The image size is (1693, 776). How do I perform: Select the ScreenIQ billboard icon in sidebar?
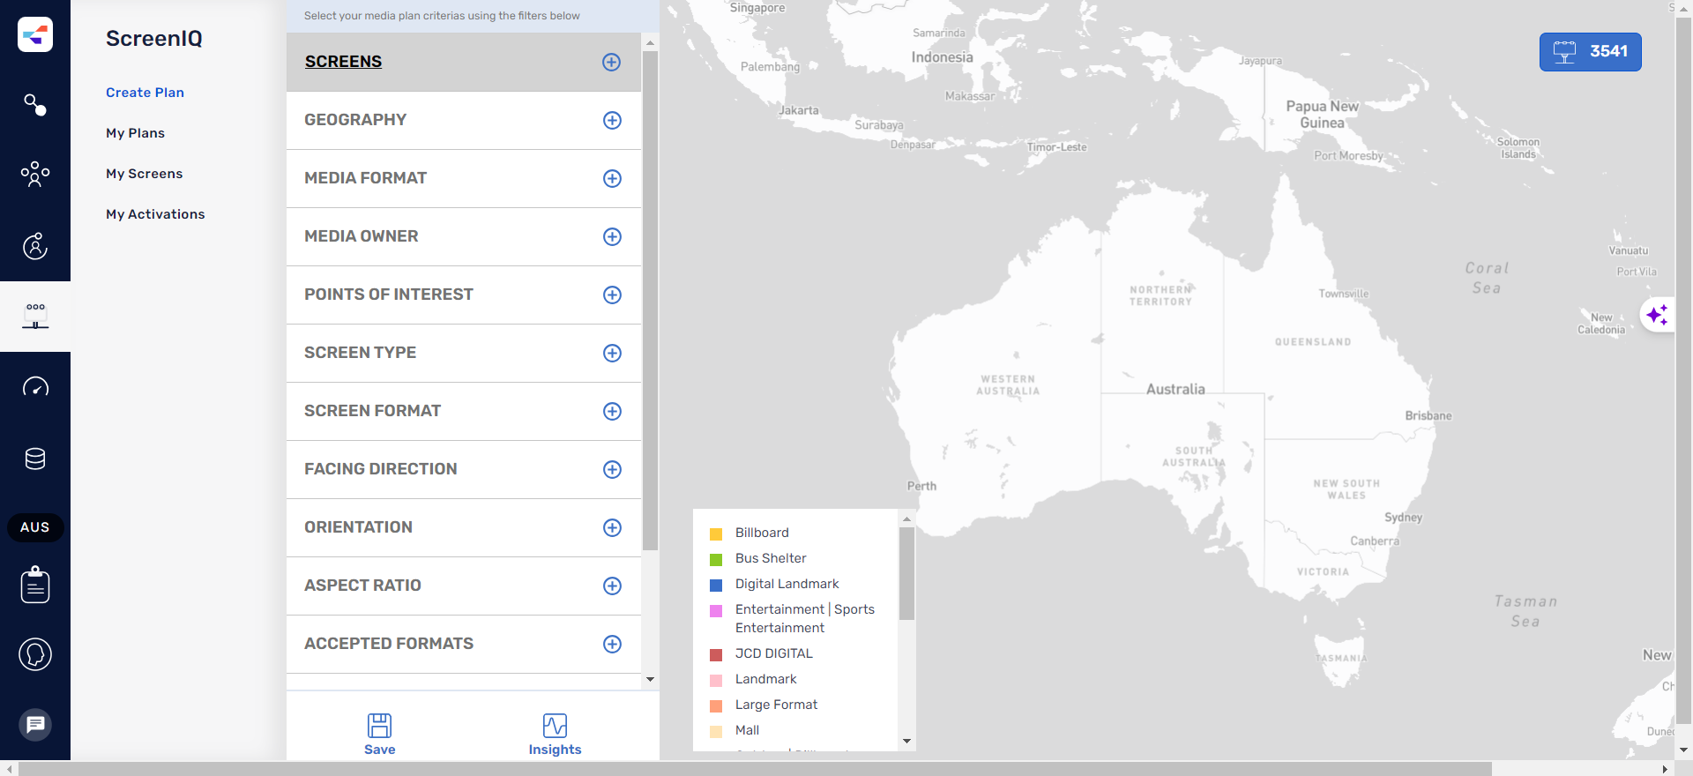pyautogui.click(x=35, y=316)
